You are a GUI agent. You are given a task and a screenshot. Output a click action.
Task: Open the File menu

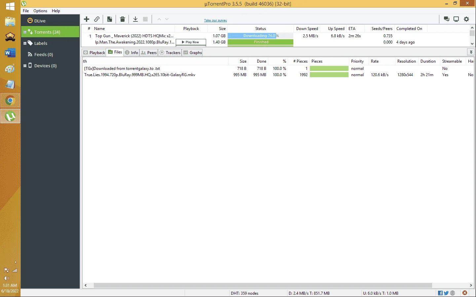coord(26,11)
